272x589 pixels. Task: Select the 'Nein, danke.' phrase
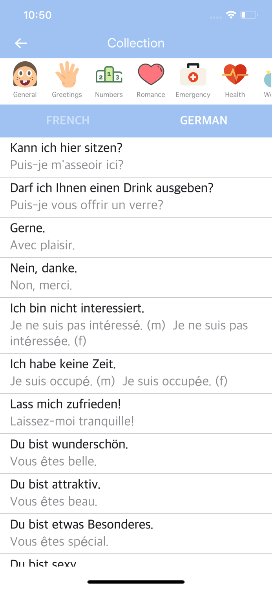[136, 276]
